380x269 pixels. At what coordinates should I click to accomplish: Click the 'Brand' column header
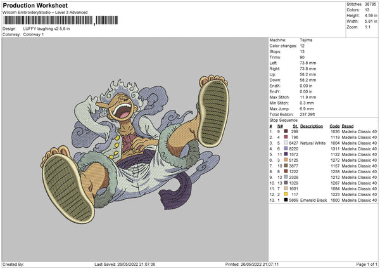point(348,126)
